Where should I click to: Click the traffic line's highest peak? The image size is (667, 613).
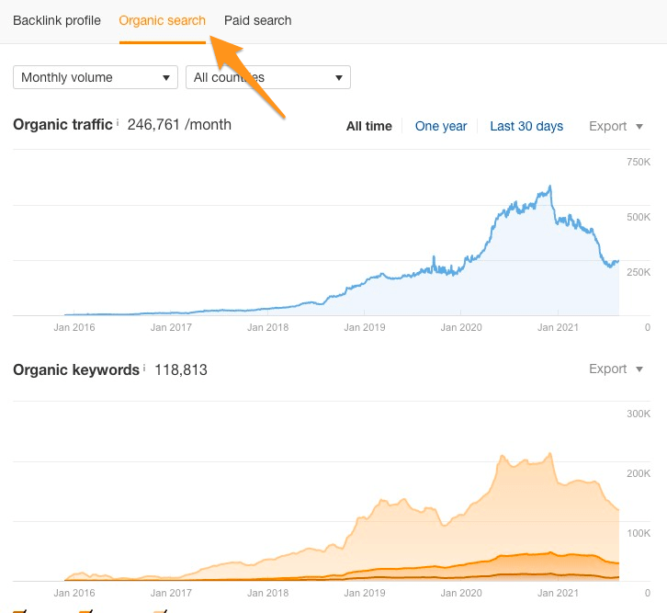tap(550, 186)
